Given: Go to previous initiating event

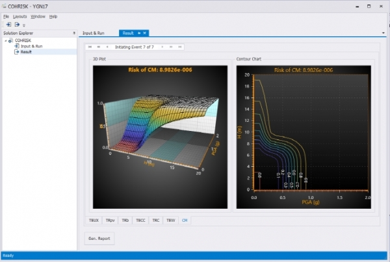Looking at the screenshot, I should coord(106,47).
